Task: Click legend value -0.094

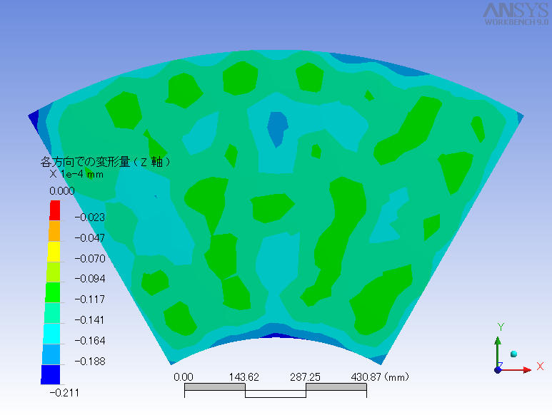Action: [x=90, y=279]
